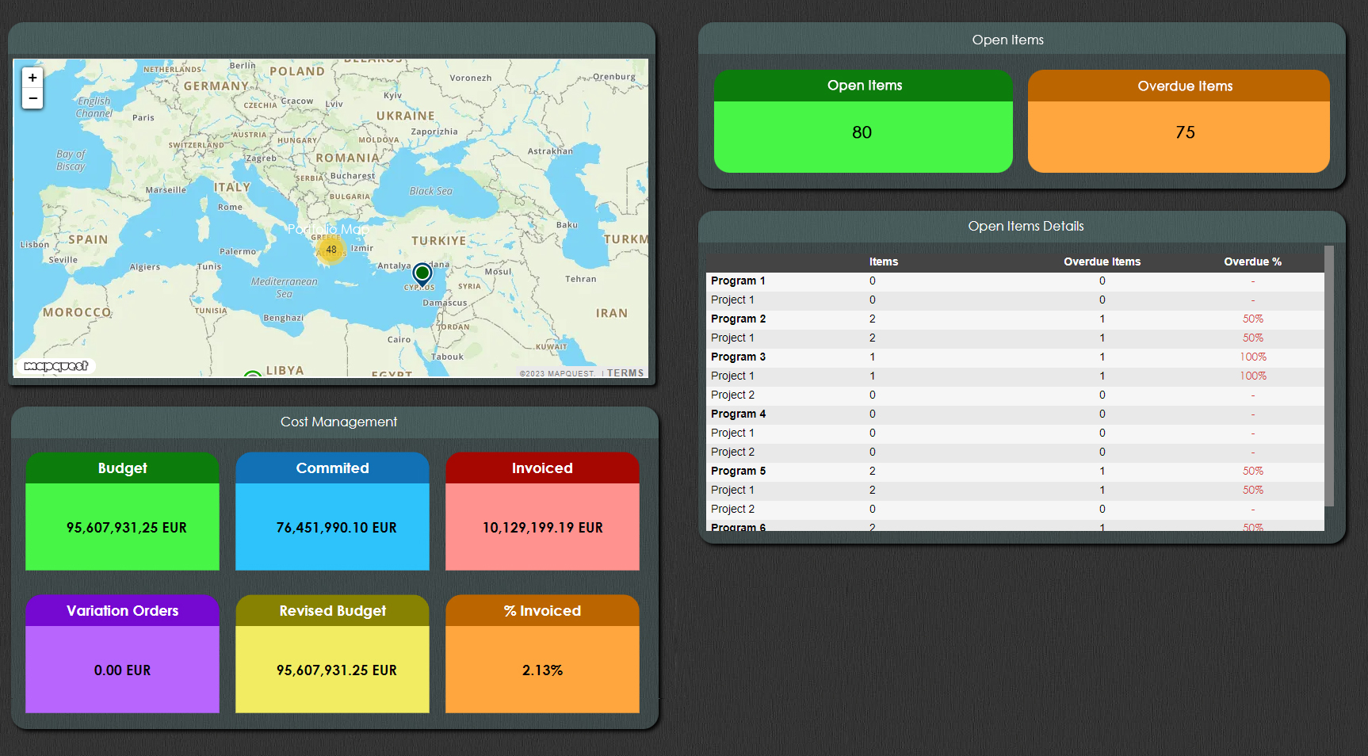
Task: Select Project 2 under Program 4
Action: click(x=1015, y=452)
